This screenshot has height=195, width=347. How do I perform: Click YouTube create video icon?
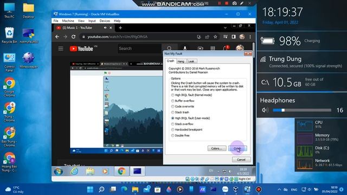(x=200, y=48)
